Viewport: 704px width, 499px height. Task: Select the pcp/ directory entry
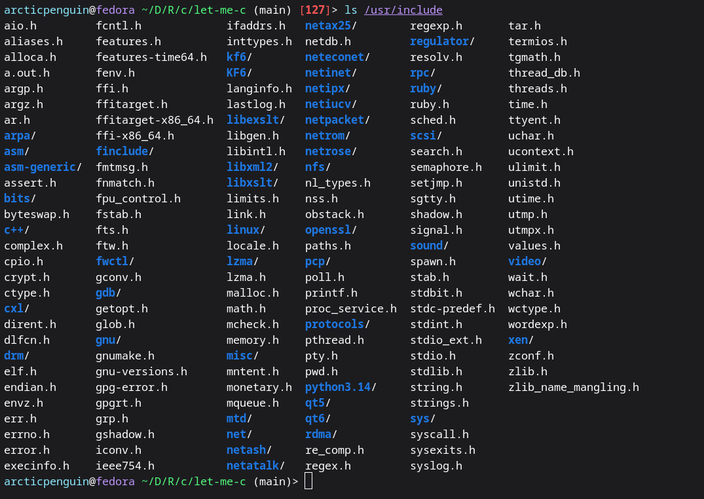pyautogui.click(x=318, y=261)
